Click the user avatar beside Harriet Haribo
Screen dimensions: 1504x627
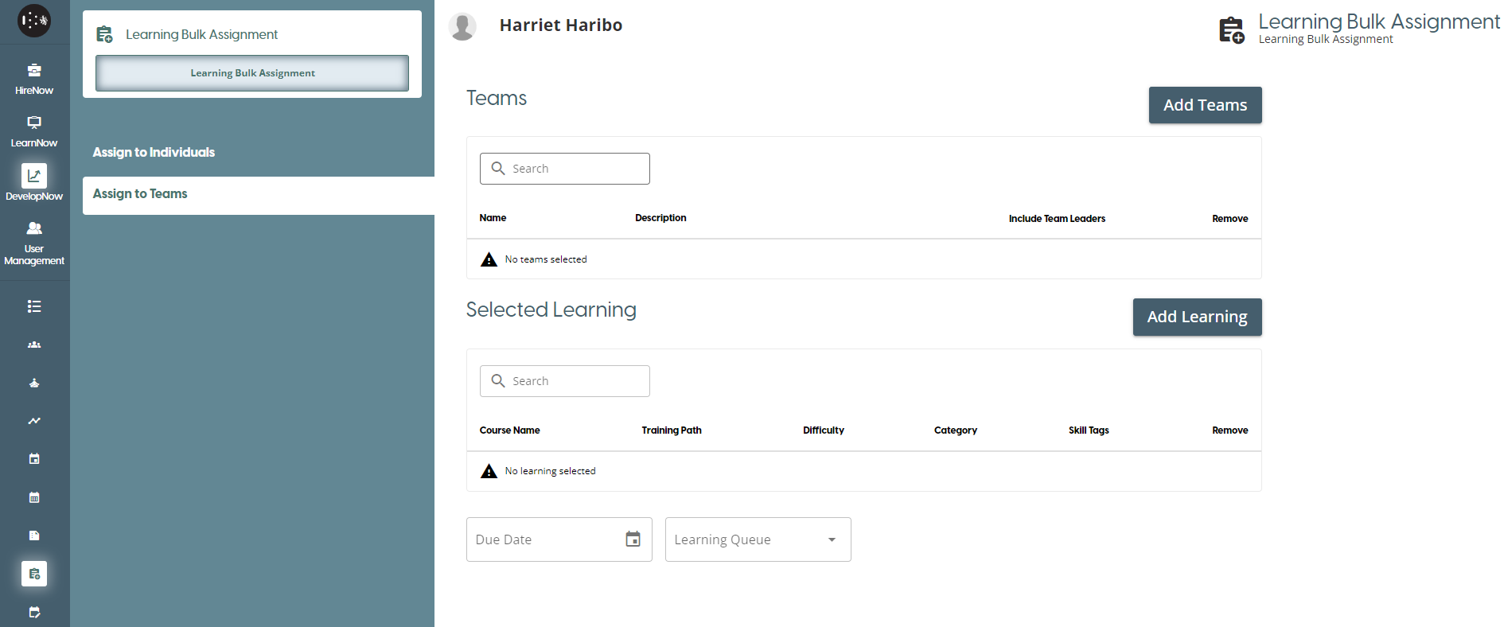[x=462, y=26]
